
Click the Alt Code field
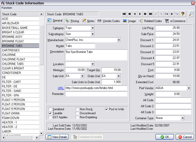(173, 100)
